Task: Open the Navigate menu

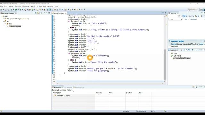Action: pyautogui.click(x=26, y=6)
